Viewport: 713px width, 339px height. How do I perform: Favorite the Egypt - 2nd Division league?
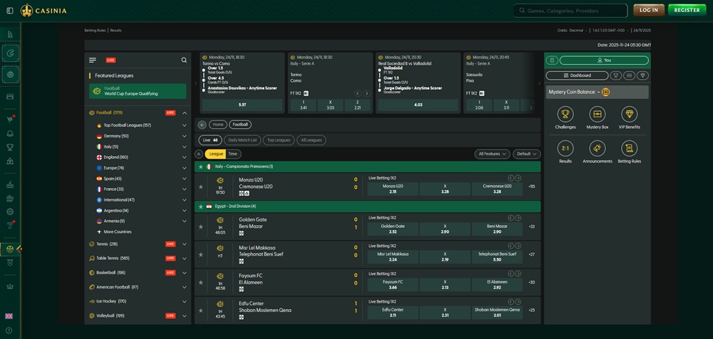tap(200, 207)
